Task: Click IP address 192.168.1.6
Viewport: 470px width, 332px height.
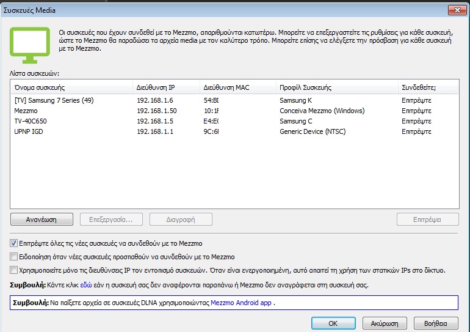Action: pos(155,100)
